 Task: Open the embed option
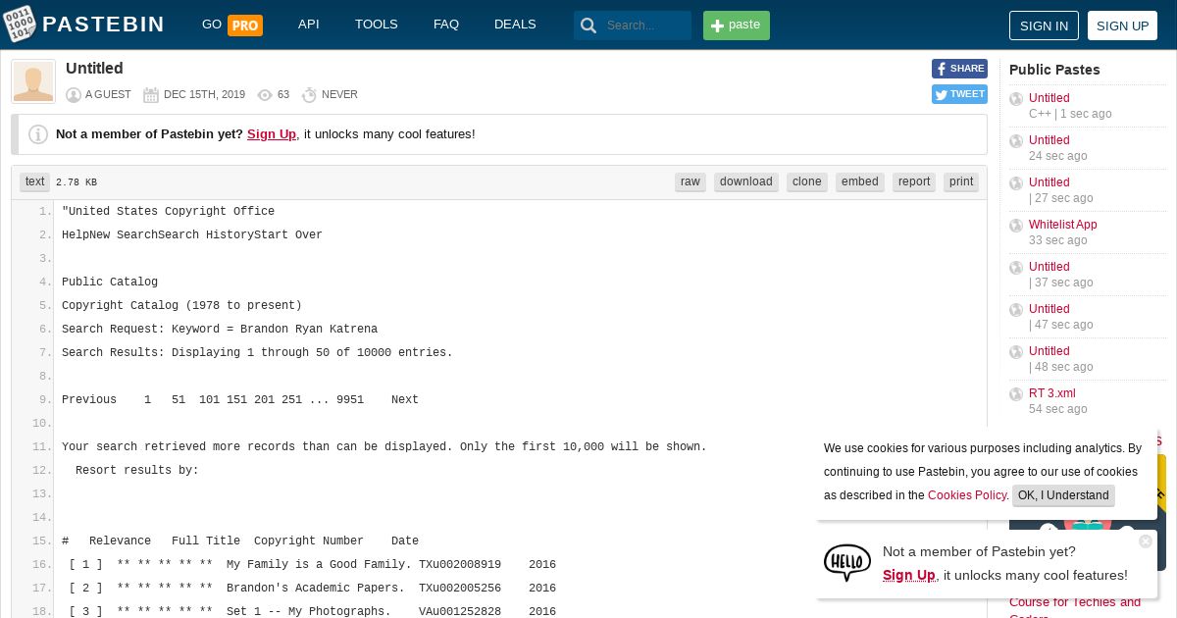tap(860, 182)
